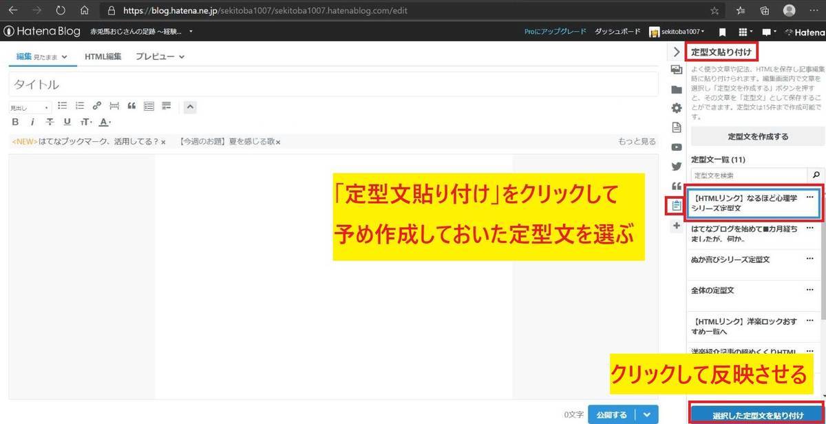Click 選択した定型文を貼り付け button
This screenshot has width=826, height=424.
point(757,414)
